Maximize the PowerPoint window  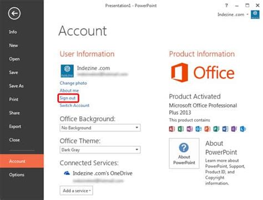pyautogui.click(x=247, y=6)
